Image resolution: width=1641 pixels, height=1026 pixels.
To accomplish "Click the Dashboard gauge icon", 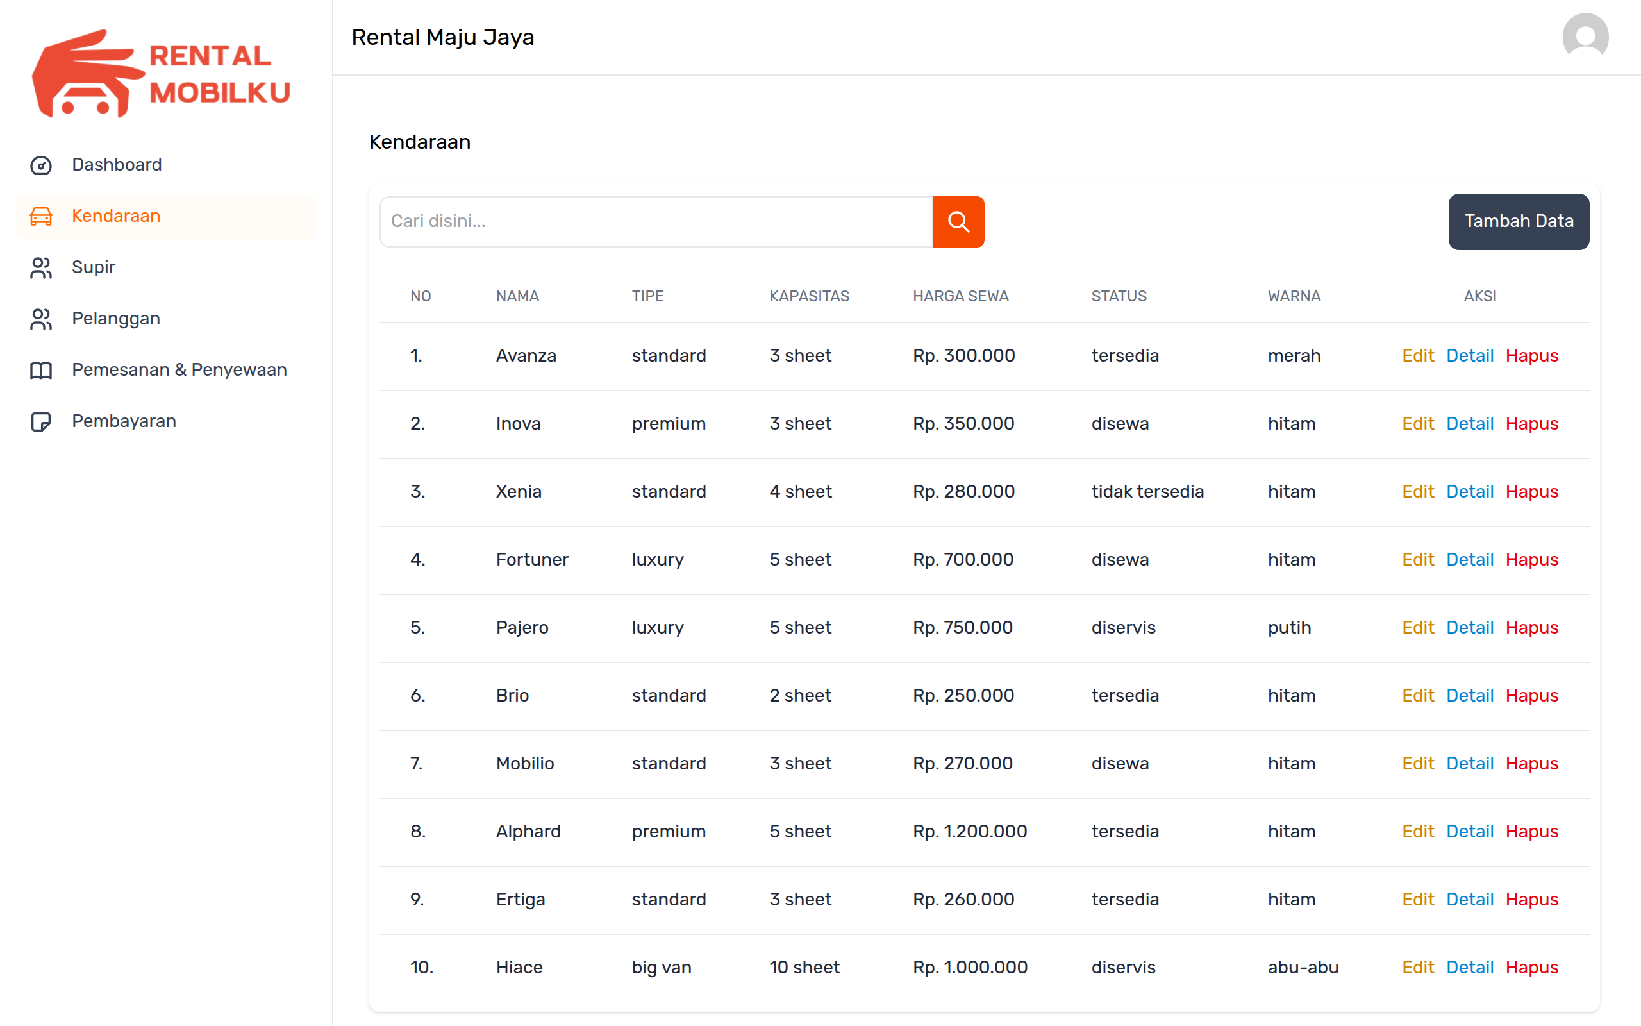I will (x=40, y=165).
